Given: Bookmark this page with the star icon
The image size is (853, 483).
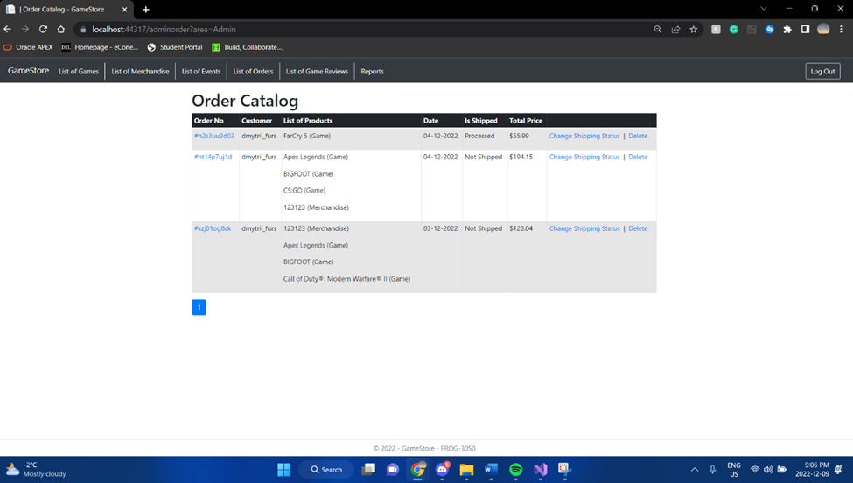Looking at the screenshot, I should tap(694, 30).
